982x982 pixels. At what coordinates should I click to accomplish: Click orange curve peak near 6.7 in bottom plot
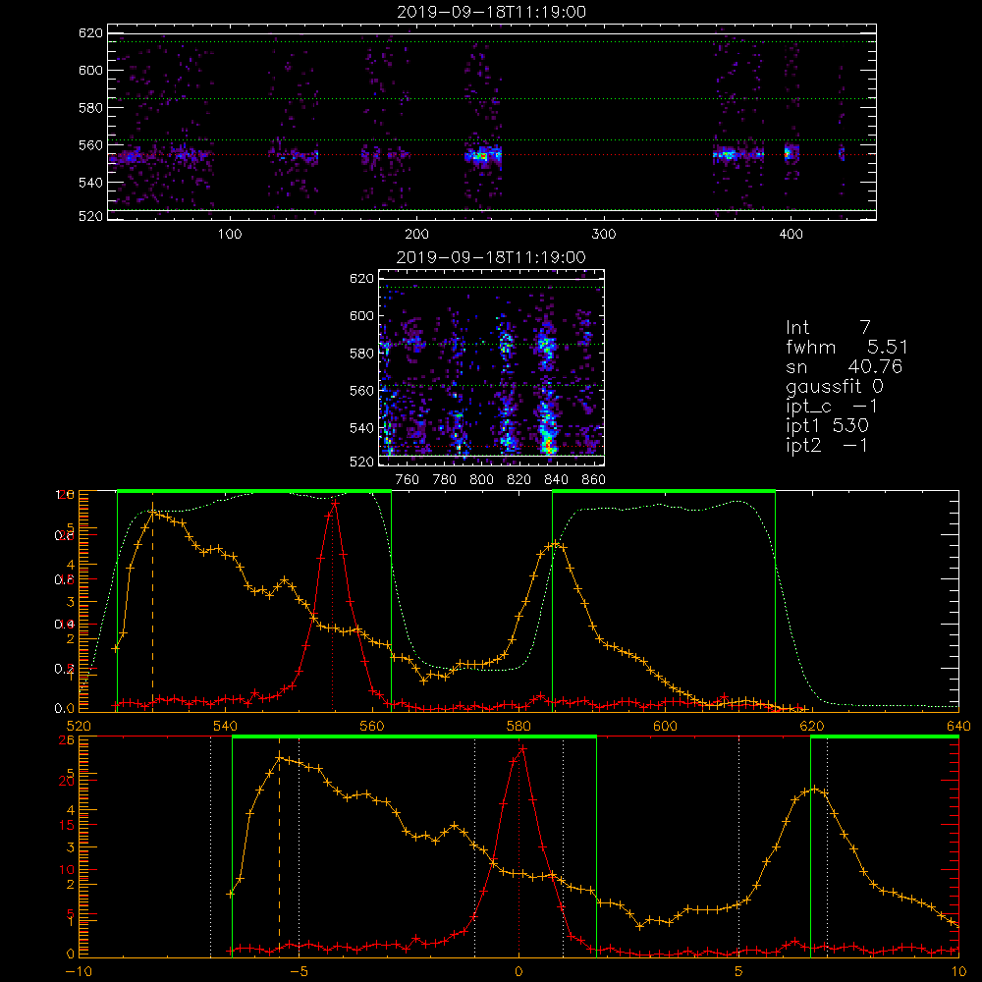pos(814,789)
